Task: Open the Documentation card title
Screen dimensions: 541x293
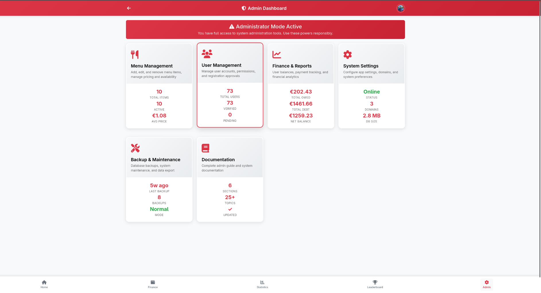Action: click(x=218, y=160)
